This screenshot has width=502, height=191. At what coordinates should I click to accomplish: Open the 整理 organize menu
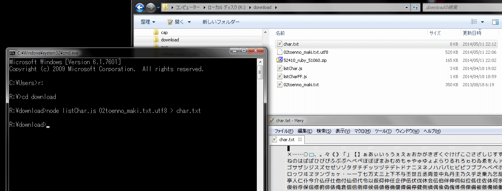[x=148, y=22]
